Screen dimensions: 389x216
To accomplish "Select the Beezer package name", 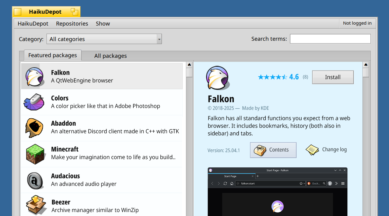I will click(x=61, y=202).
